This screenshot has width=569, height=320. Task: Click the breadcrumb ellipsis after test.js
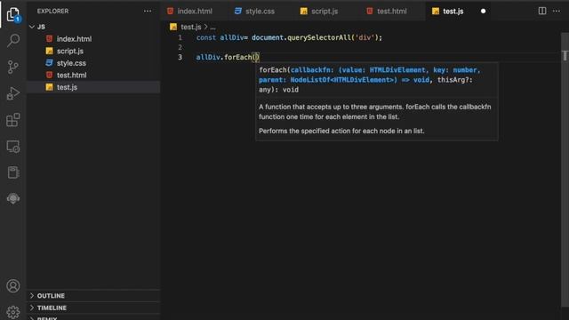click(x=212, y=28)
